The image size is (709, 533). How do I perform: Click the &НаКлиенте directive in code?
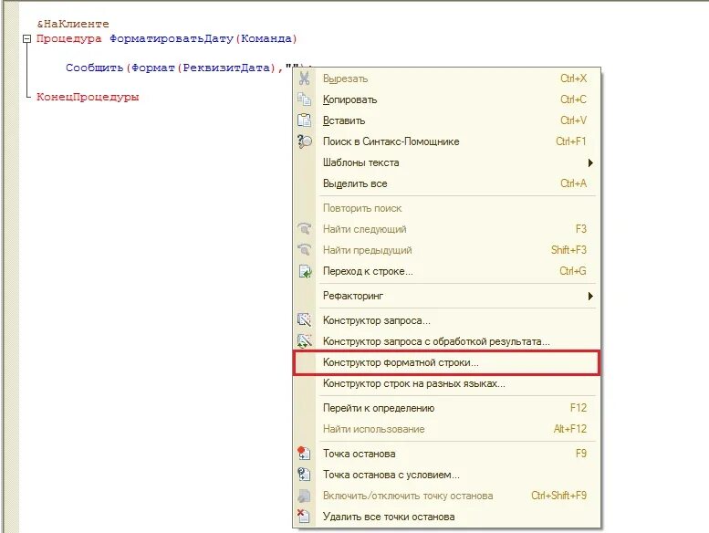73,24
